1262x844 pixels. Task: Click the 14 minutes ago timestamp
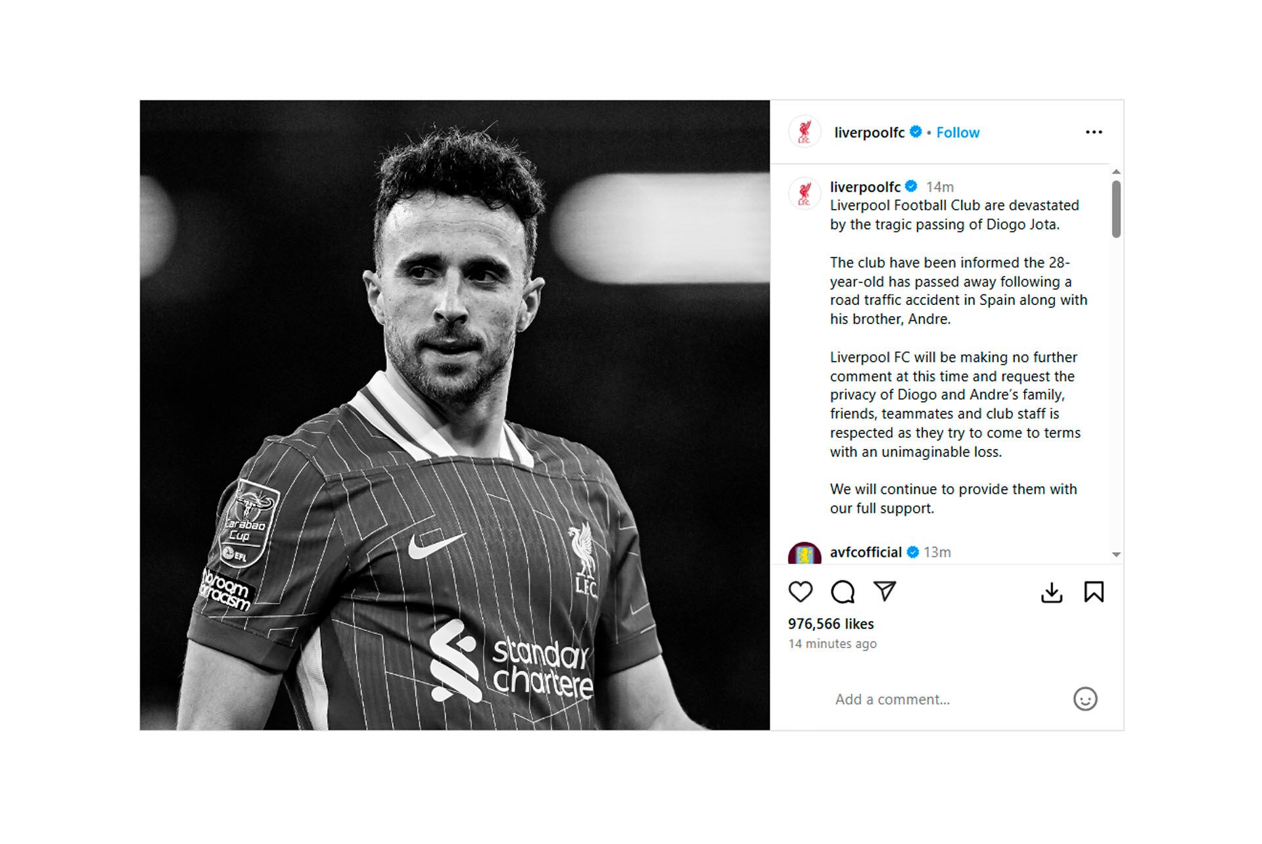click(x=832, y=644)
